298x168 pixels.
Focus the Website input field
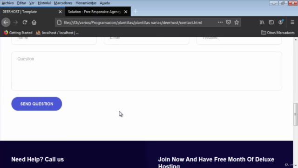click(x=239, y=40)
